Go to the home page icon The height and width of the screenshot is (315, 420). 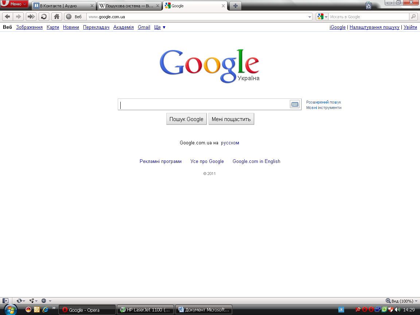click(x=57, y=17)
